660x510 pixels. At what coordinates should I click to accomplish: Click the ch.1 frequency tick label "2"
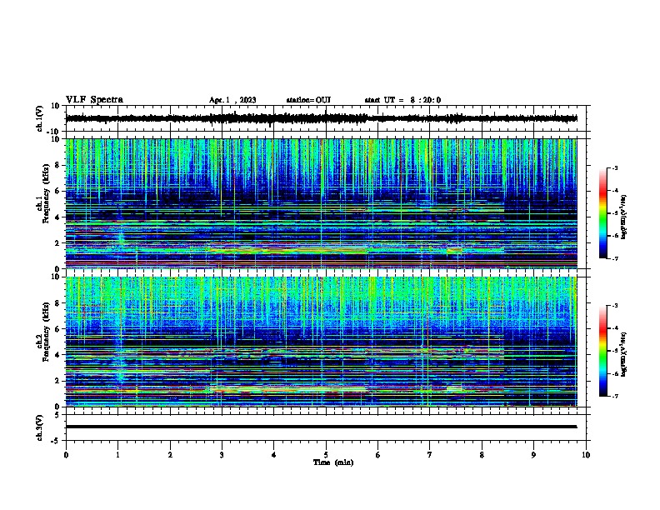click(x=57, y=243)
